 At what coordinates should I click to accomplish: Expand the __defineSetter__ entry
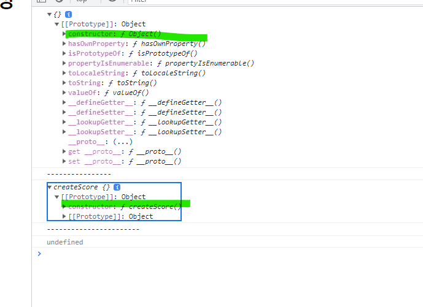pyautogui.click(x=64, y=112)
